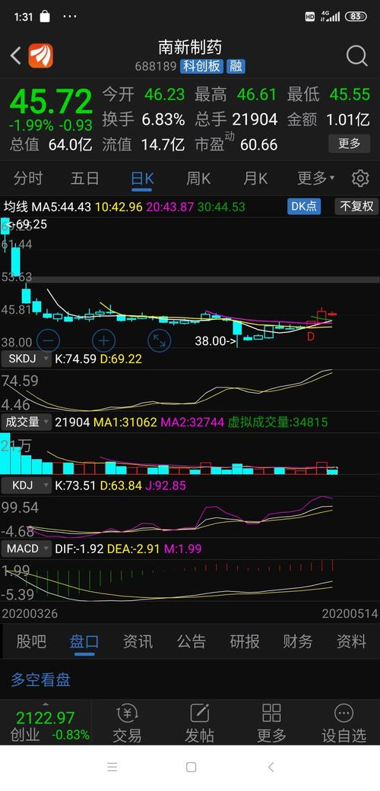Tap the 融 margin tag
The width and height of the screenshot is (380, 791).
(x=235, y=66)
